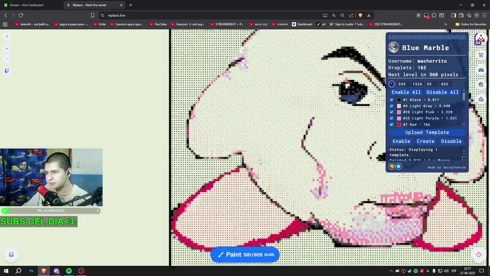Expand hidden bookmarks with the double chevron
490x276 pixels.
[446, 24]
